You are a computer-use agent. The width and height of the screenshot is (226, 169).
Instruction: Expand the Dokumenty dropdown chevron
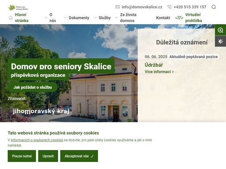click(x=65, y=18)
